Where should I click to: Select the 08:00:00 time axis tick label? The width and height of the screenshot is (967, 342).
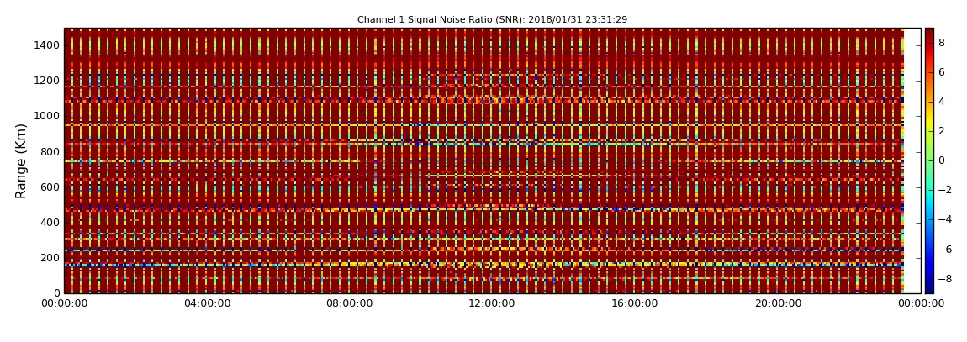pyautogui.click(x=350, y=303)
